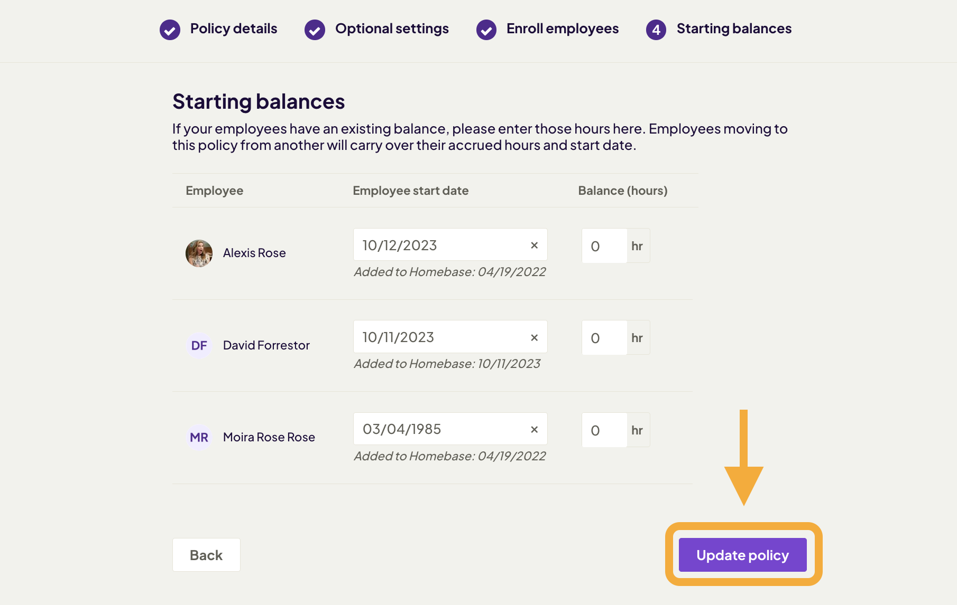Click the Update policy button

742,555
